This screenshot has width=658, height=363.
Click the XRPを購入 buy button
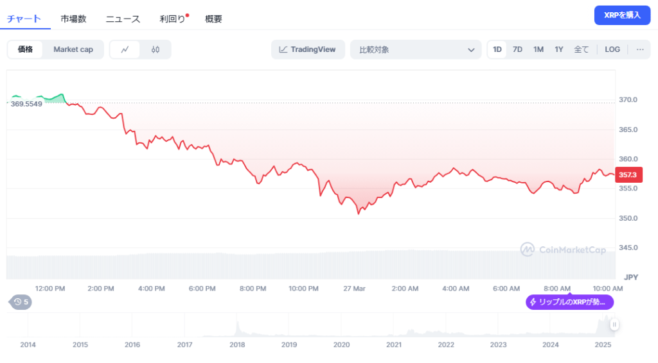tap(622, 15)
